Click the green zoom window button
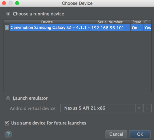Image resolution: width=154 pixels, height=140 pixels. pos(17,3)
